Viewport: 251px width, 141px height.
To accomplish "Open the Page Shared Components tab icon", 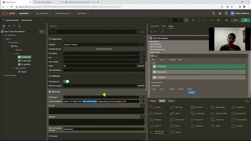I will [20, 26].
